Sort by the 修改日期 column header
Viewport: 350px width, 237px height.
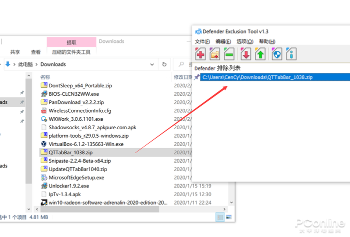tap(183, 77)
